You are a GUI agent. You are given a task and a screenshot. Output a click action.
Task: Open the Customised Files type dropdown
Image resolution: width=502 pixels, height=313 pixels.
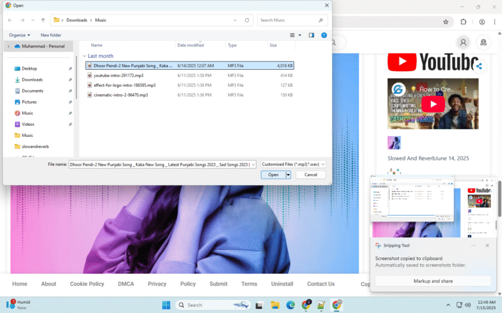click(292, 164)
